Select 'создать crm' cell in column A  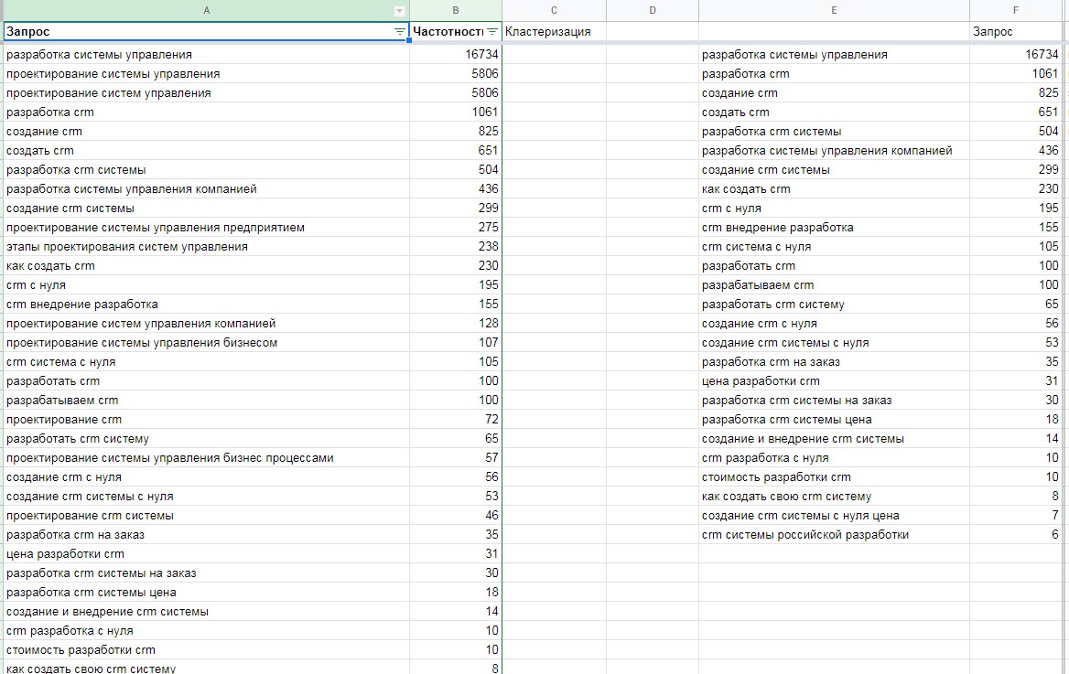click(x=207, y=150)
